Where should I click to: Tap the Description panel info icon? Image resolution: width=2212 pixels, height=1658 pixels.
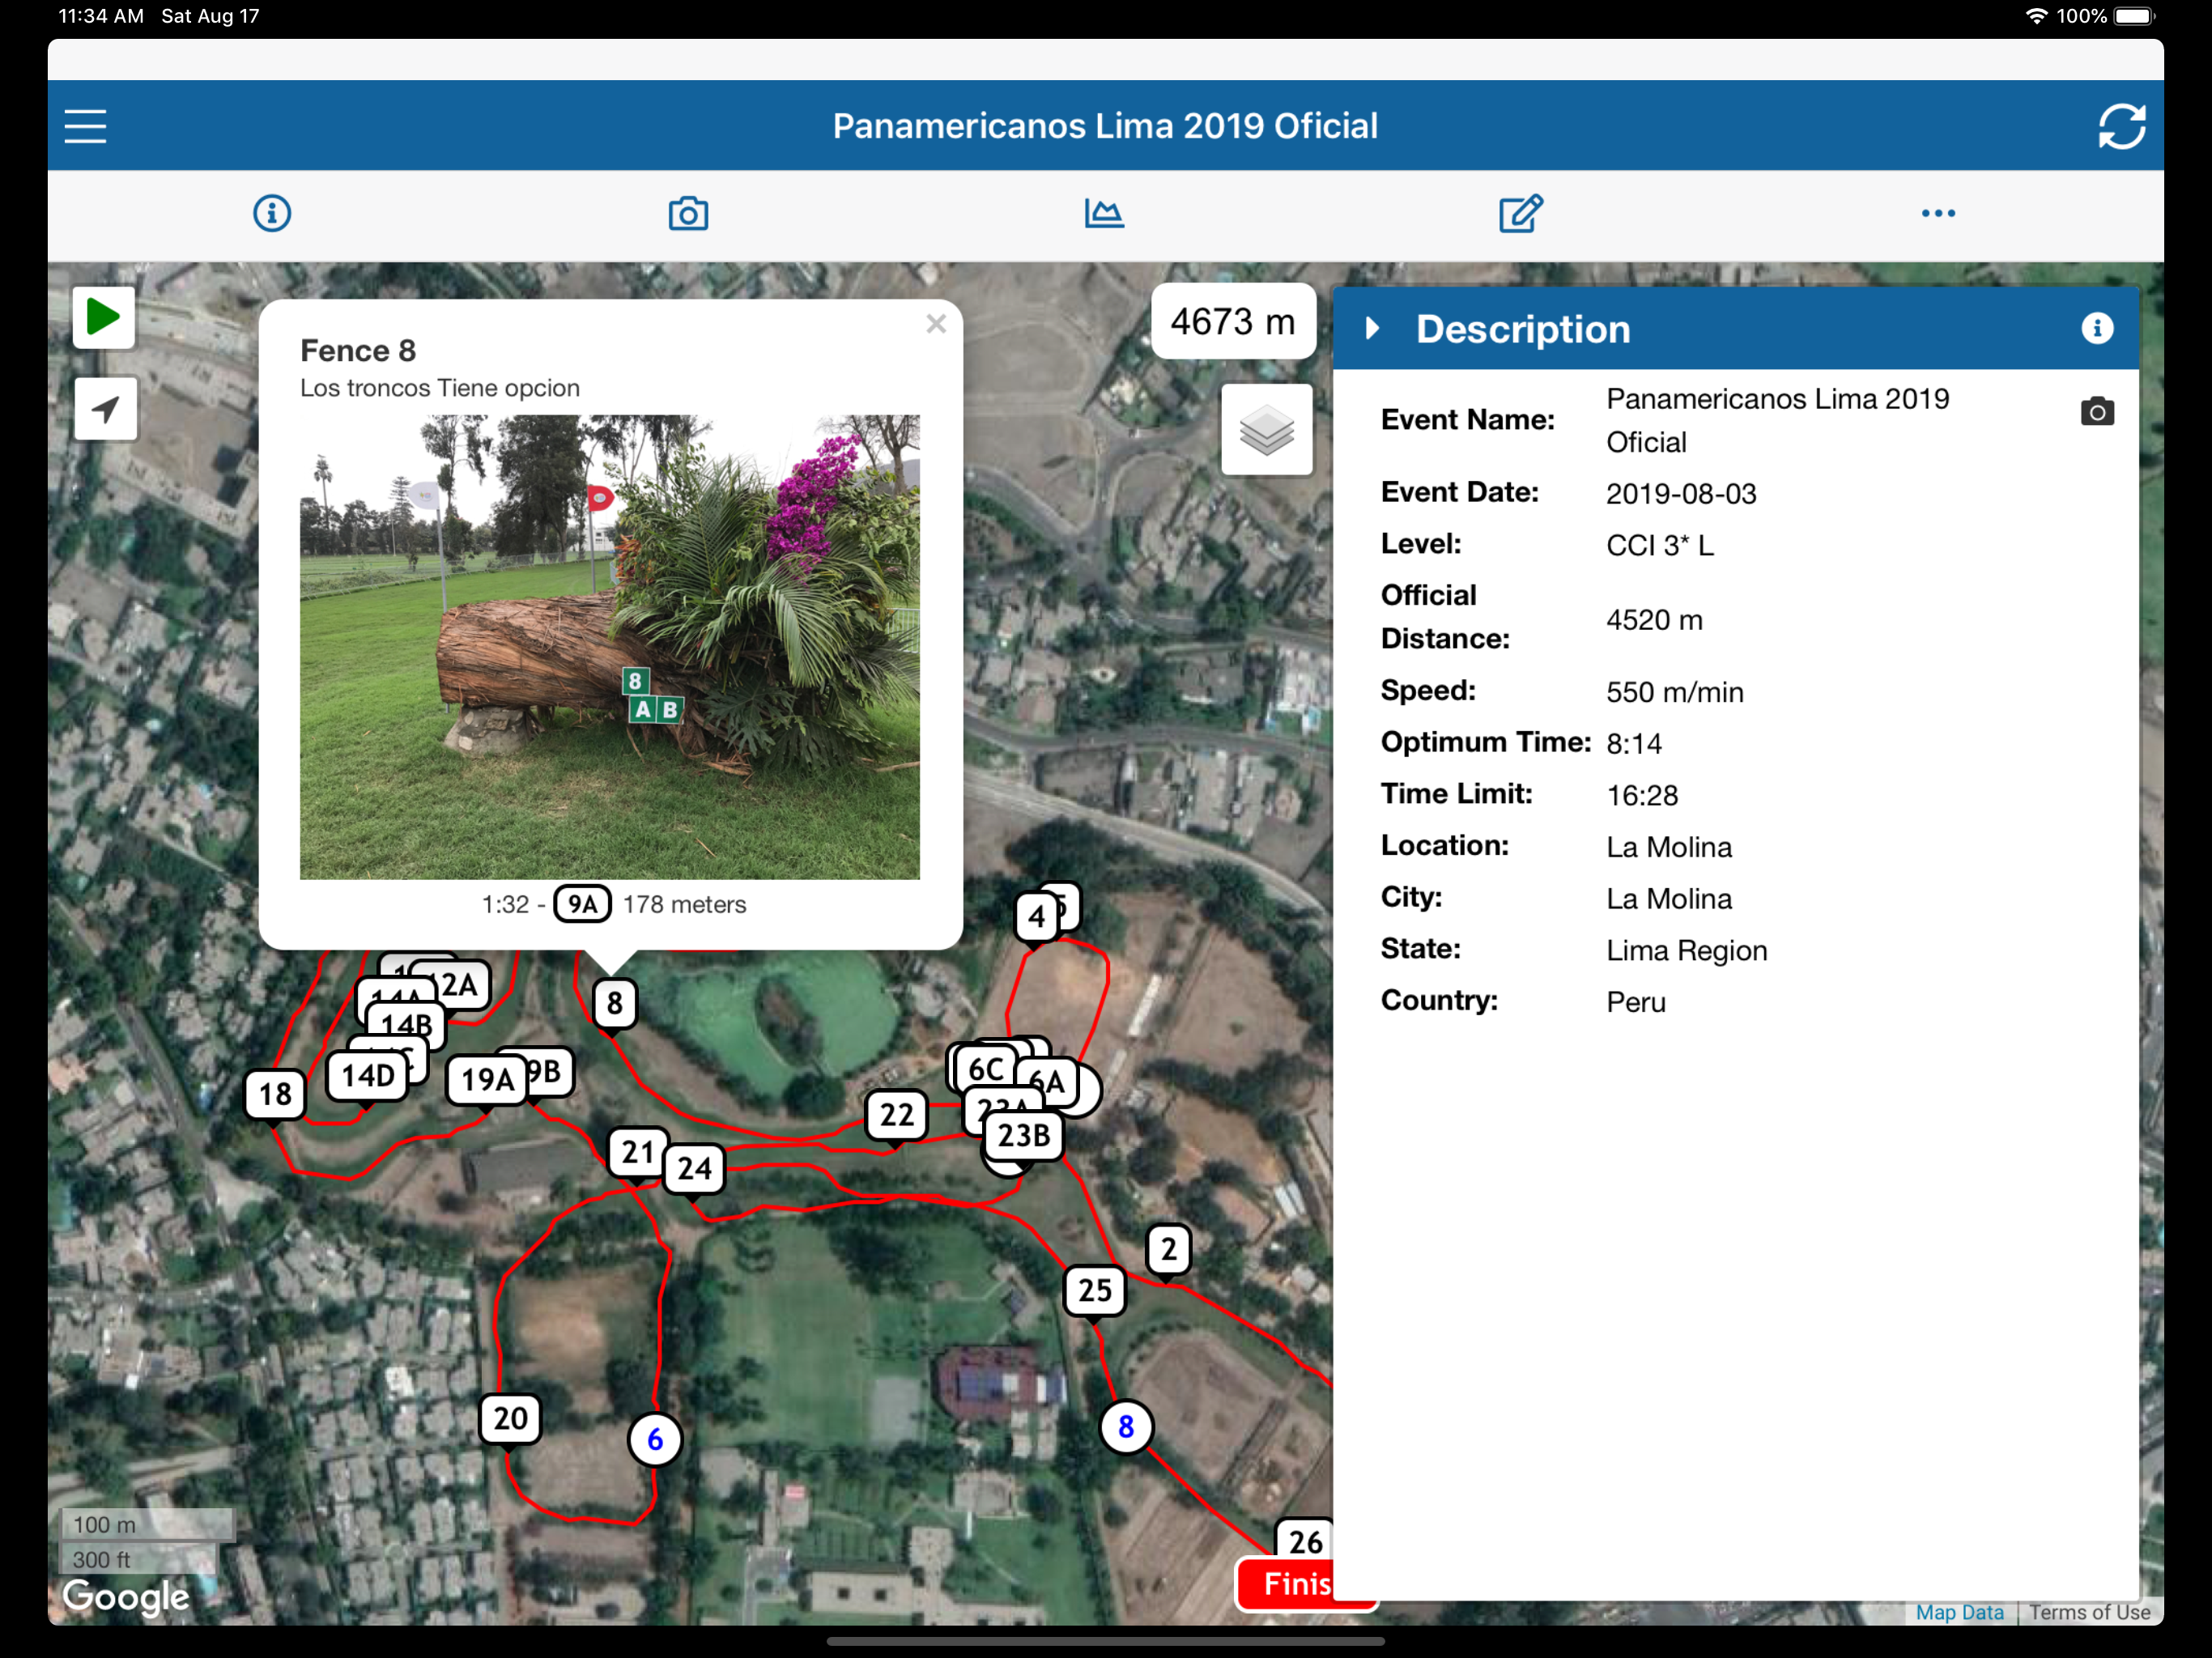(x=2096, y=329)
